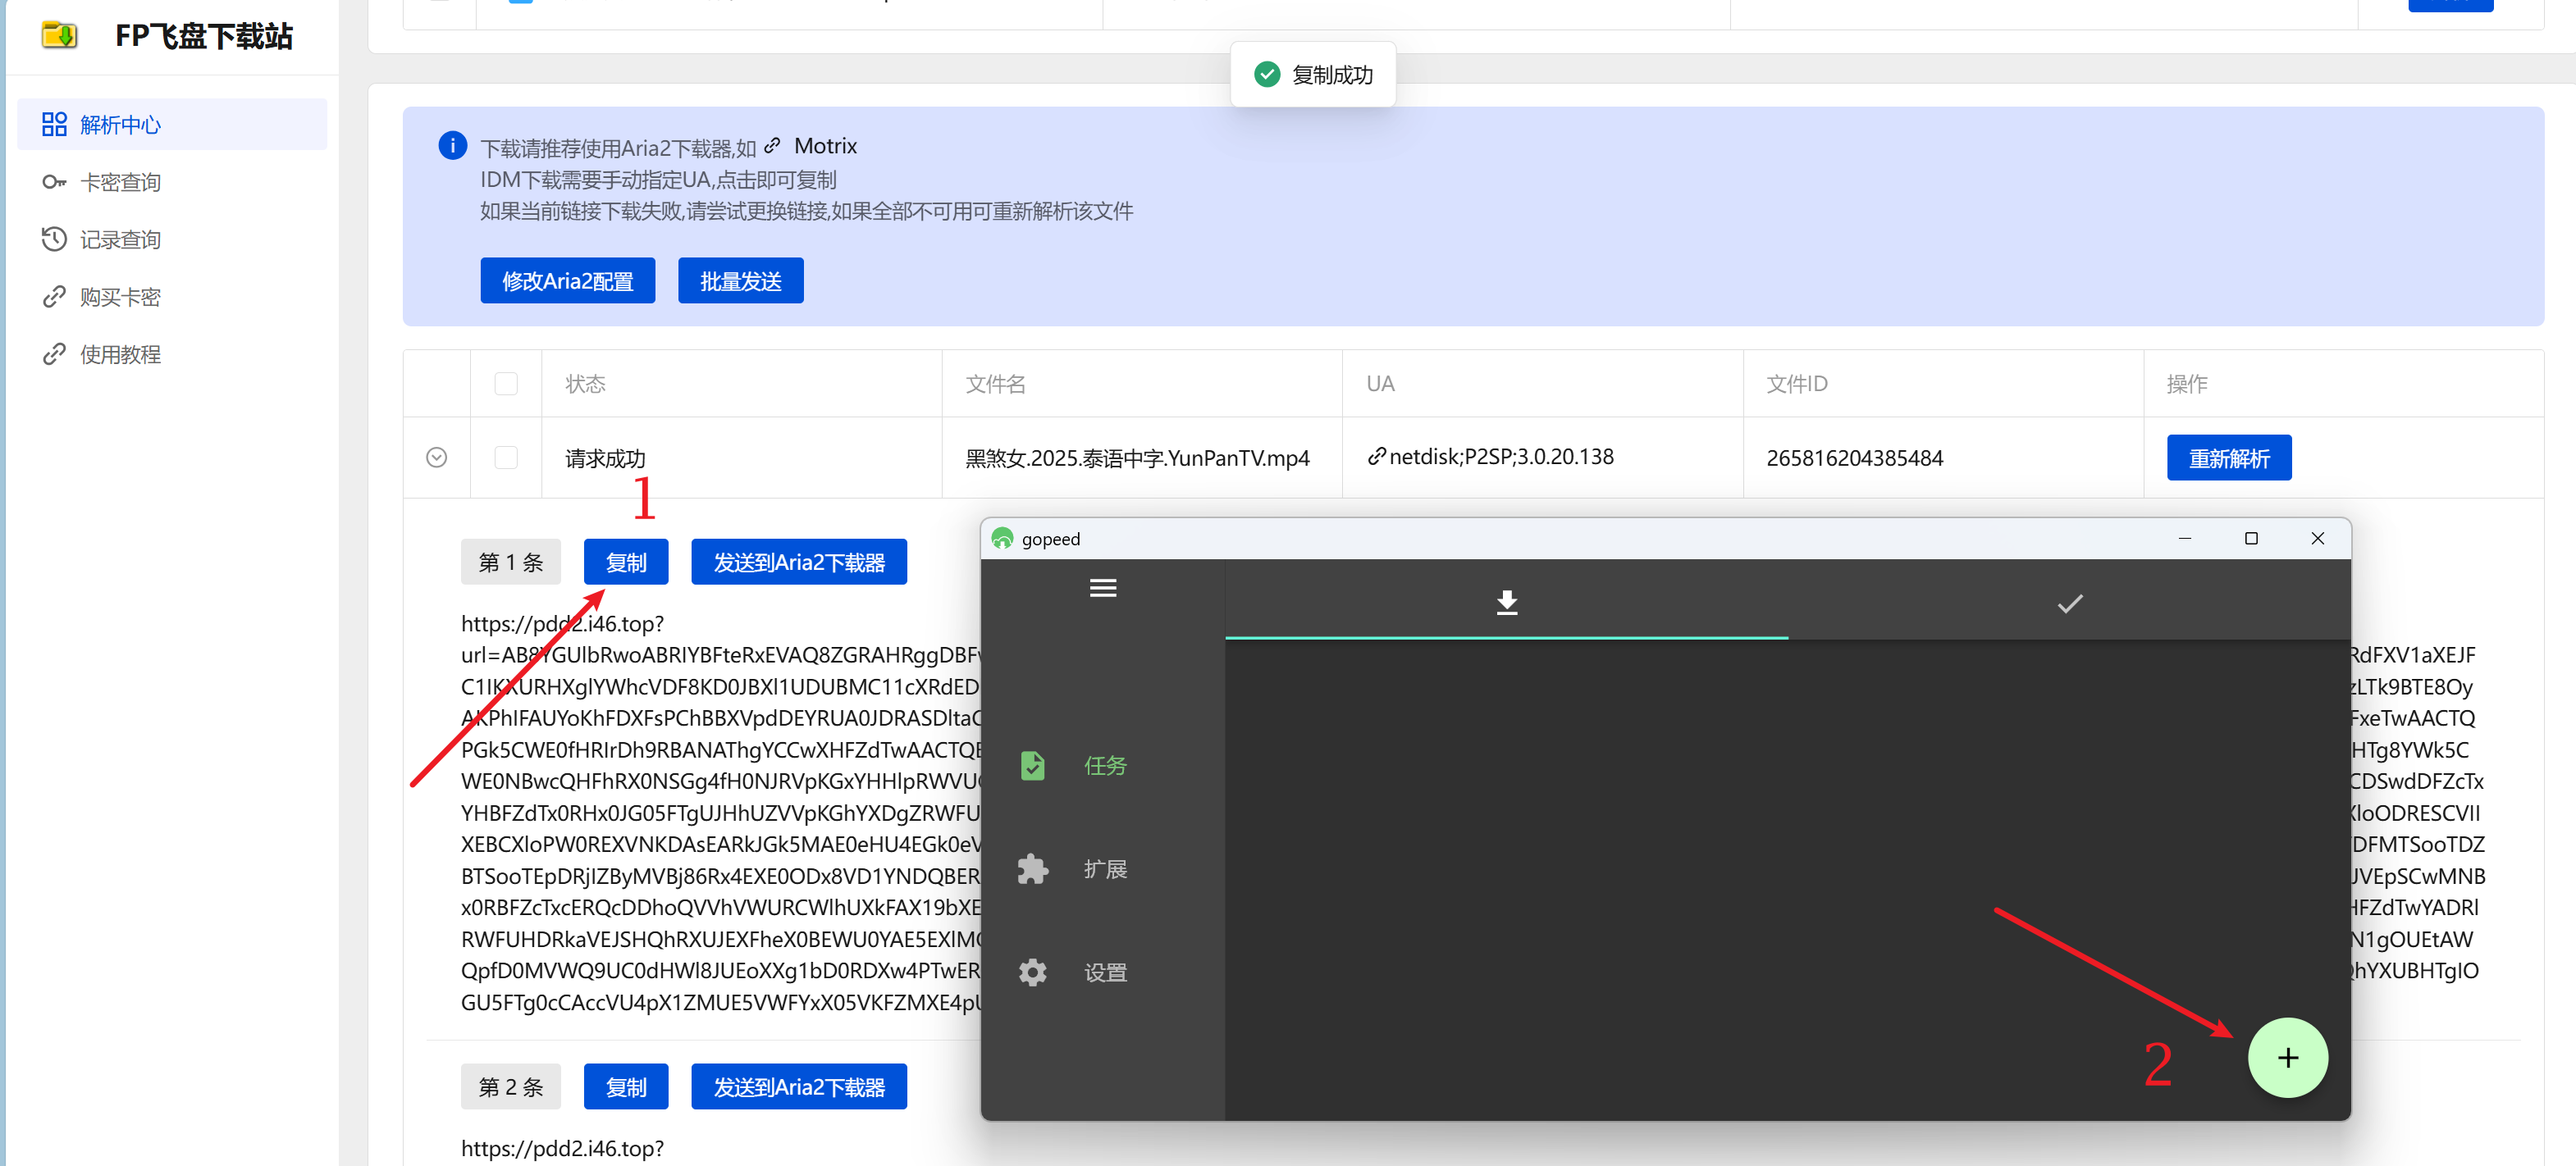Image resolution: width=2576 pixels, height=1166 pixels.
Task: Click the 第 1 条 label
Action: point(510,562)
